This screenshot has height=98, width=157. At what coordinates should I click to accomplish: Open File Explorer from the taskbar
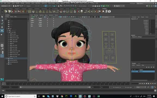click(x=44, y=96)
